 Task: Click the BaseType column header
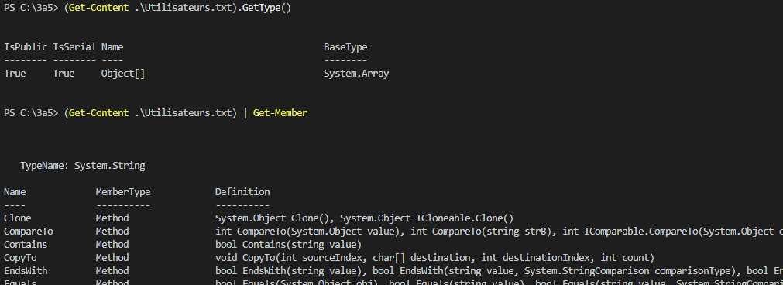tap(345, 47)
